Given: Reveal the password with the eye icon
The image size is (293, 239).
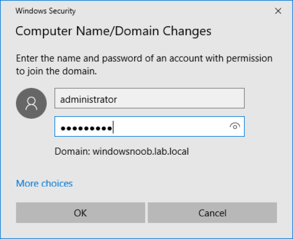Looking at the screenshot, I should click(x=235, y=126).
